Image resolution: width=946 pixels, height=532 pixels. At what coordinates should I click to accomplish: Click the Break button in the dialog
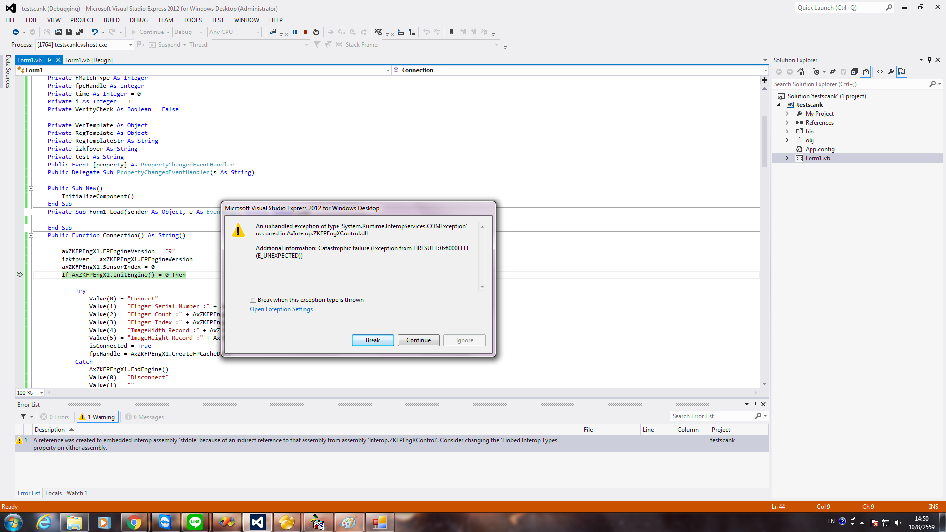[x=372, y=340]
